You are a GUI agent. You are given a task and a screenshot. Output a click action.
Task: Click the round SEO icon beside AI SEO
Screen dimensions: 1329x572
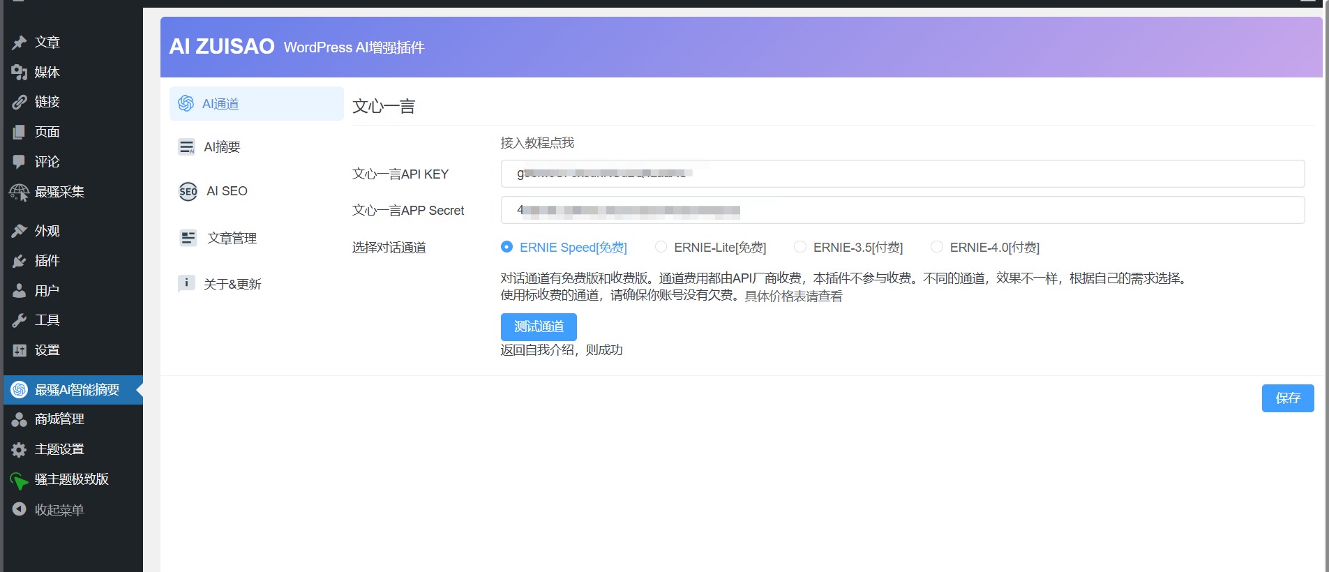188,191
